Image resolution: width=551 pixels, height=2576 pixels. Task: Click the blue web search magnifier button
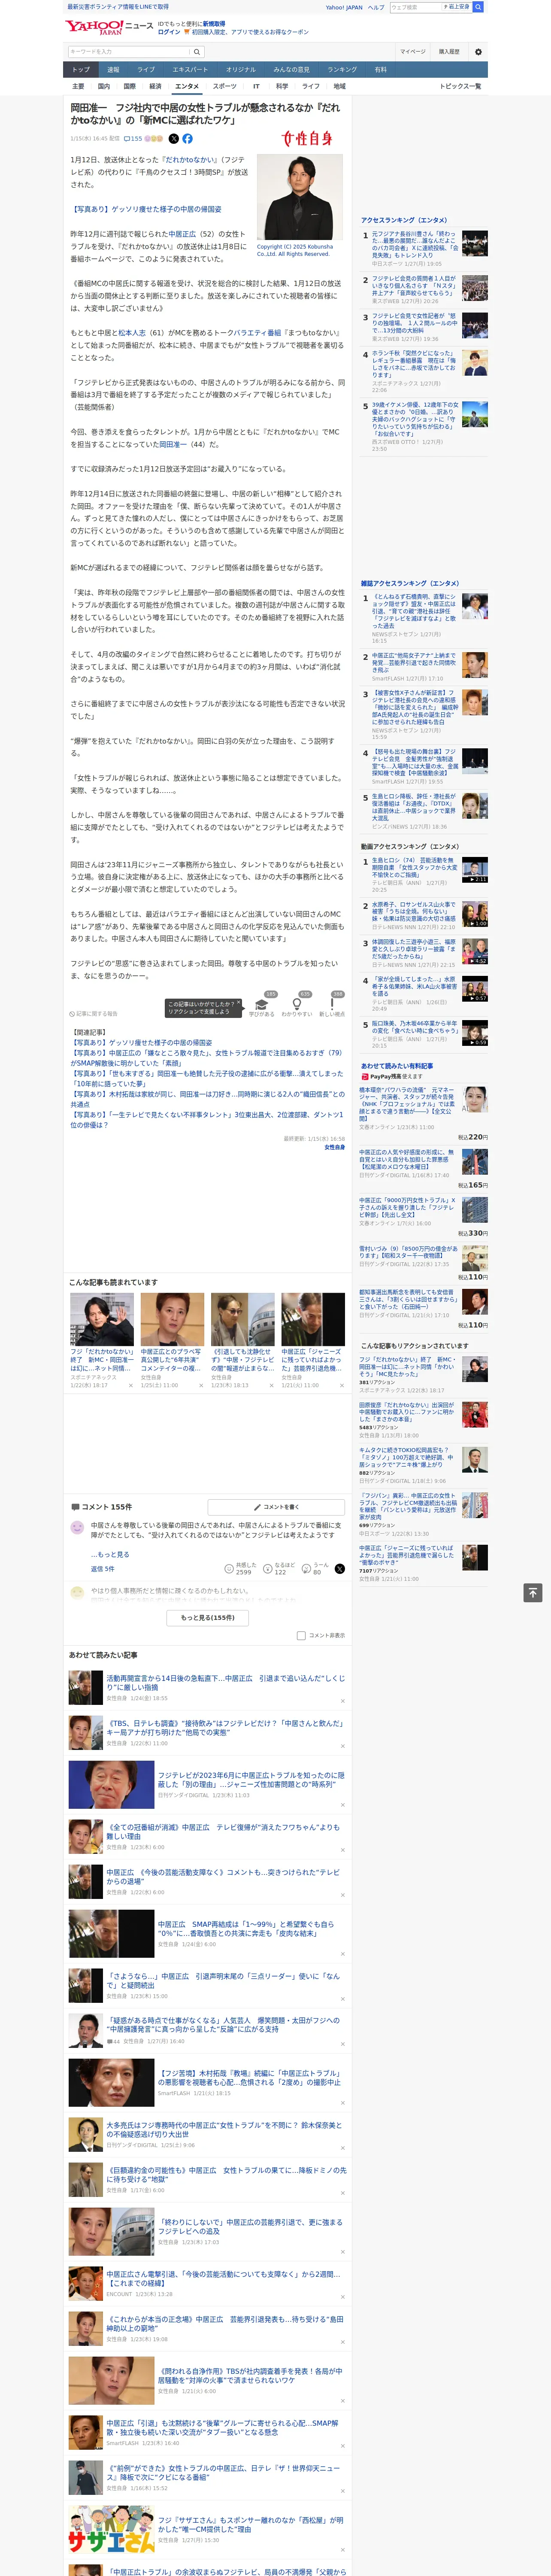(478, 7)
